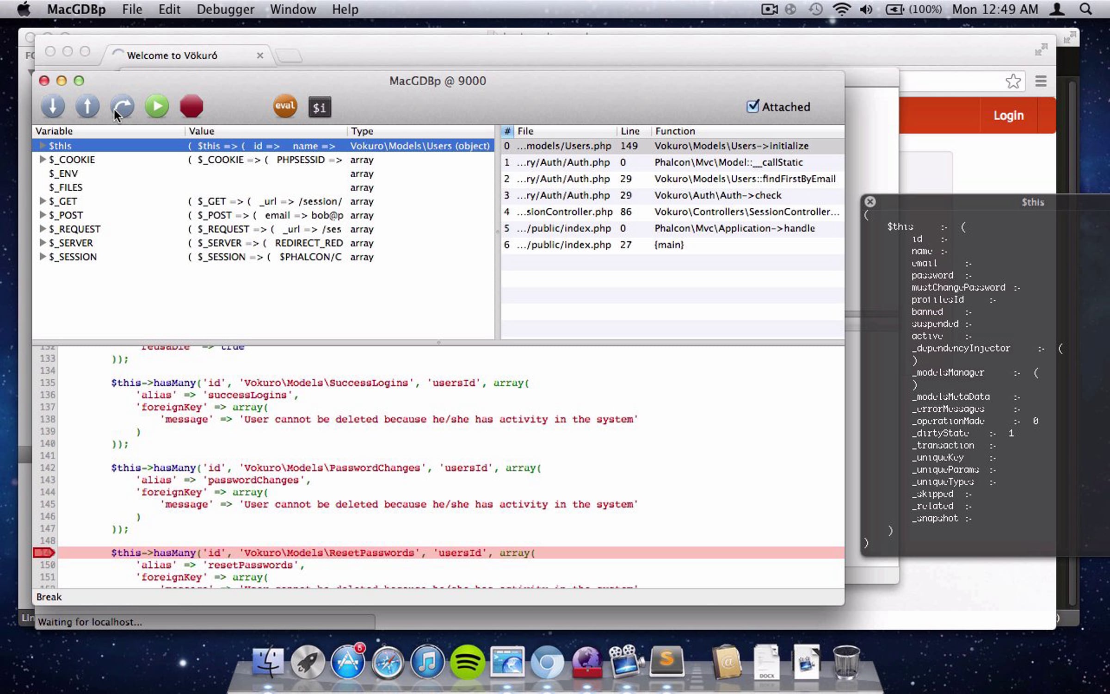
Task: Open the File menu
Action: [x=132, y=9]
